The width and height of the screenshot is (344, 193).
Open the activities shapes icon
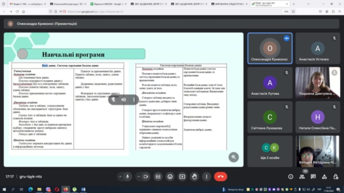324,177
